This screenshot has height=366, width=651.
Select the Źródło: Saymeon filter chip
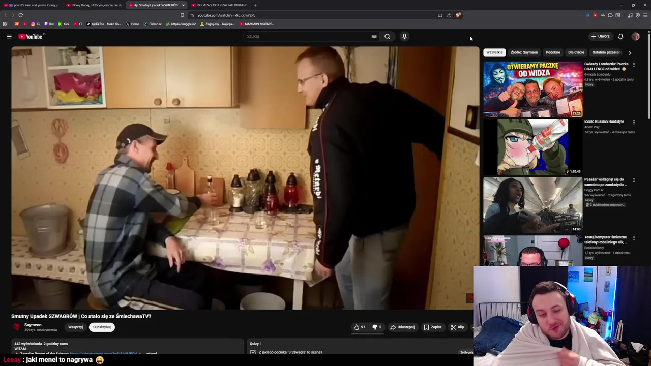524,52
